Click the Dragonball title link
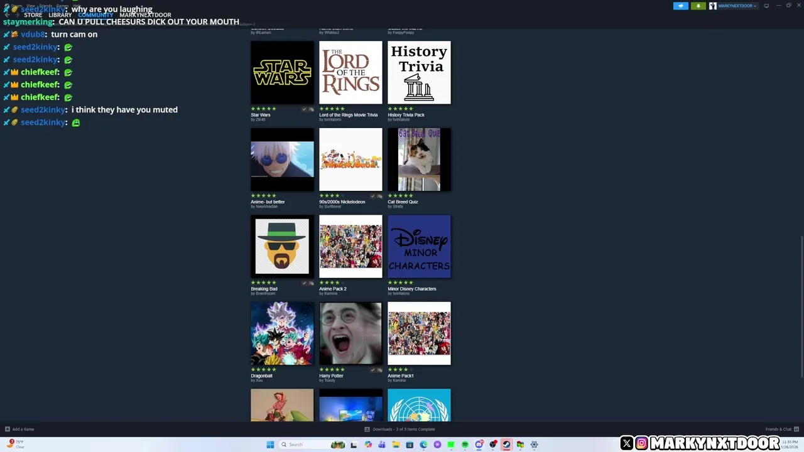The height and width of the screenshot is (452, 804). click(261, 375)
